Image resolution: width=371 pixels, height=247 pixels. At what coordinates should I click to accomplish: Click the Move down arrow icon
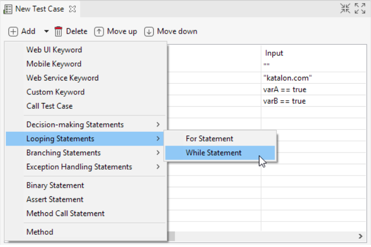(149, 31)
